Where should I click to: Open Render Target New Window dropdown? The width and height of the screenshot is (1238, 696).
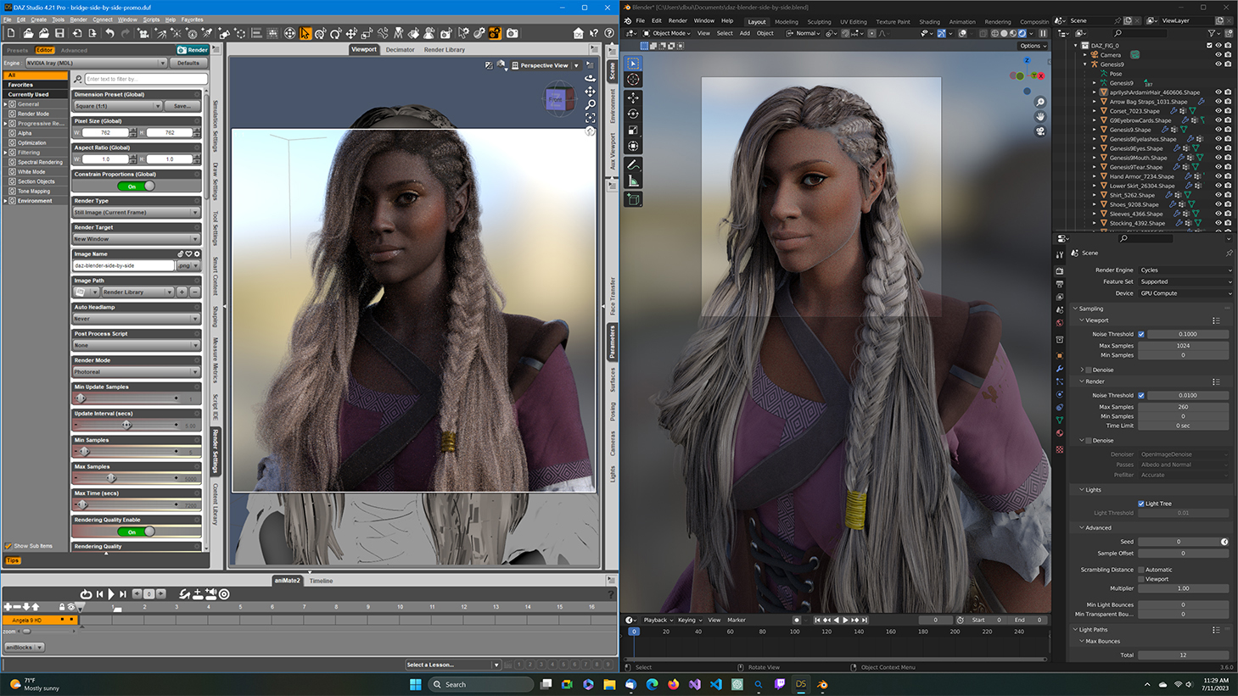[x=136, y=239]
